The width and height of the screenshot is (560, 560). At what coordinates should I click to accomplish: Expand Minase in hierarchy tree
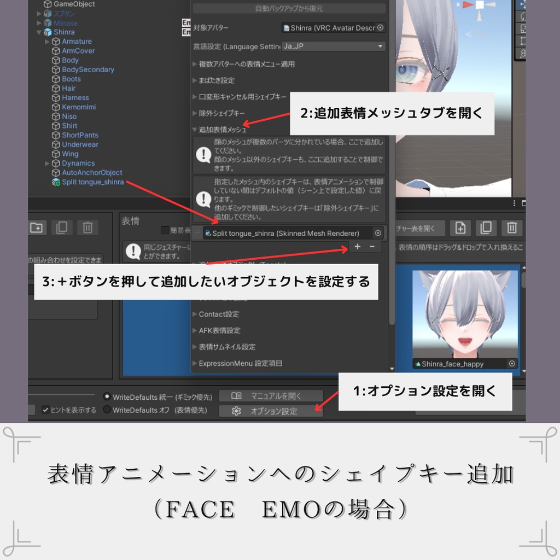click(x=39, y=23)
